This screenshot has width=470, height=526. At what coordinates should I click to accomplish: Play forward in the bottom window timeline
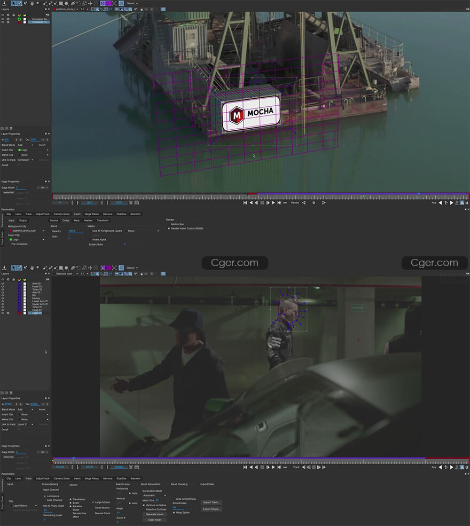pyautogui.click(x=273, y=467)
